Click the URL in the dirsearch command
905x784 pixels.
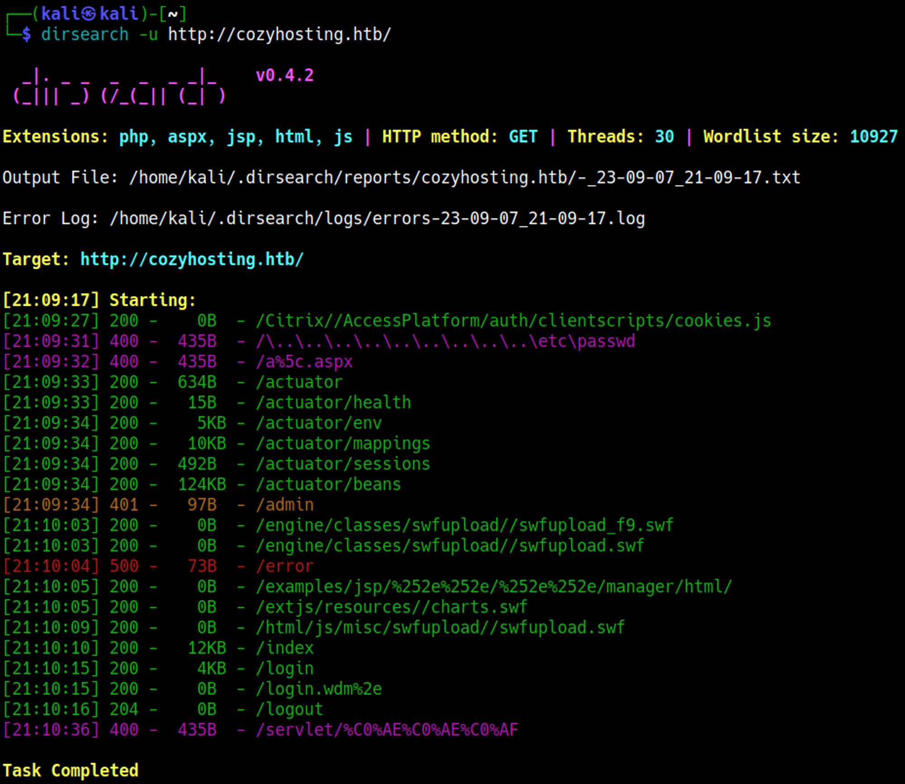click(x=279, y=34)
